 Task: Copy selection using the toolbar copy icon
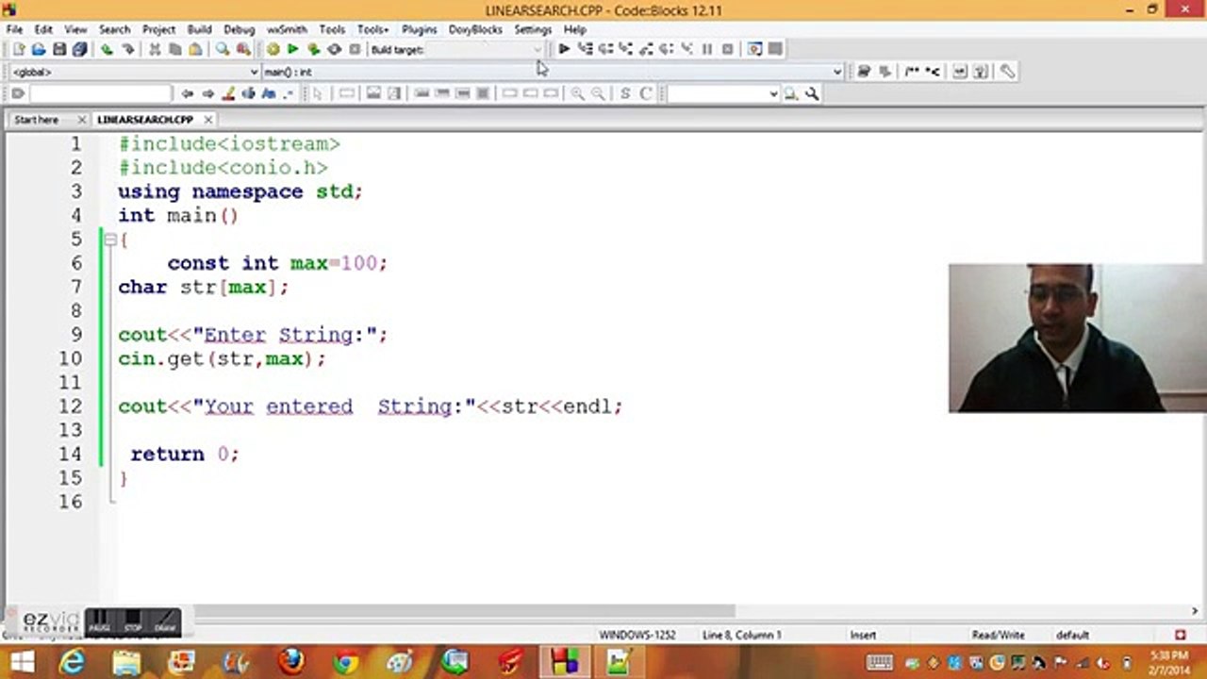(x=174, y=49)
